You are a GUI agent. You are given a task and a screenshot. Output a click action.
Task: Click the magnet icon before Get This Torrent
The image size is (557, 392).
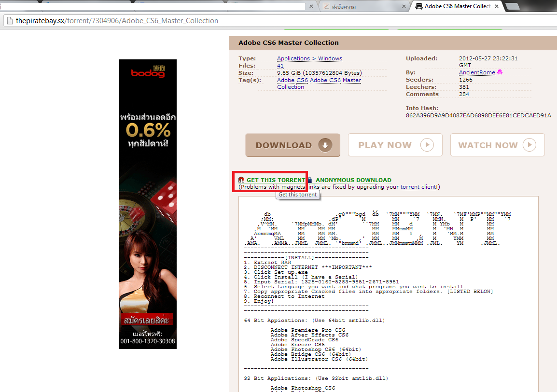[241, 180]
